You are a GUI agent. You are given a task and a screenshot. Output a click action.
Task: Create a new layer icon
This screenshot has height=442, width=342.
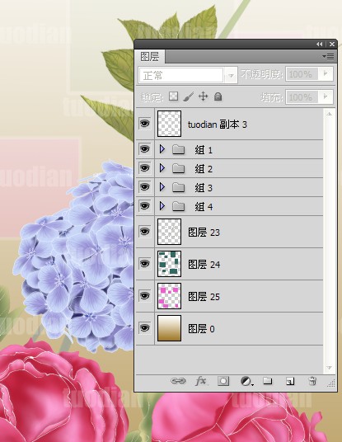pos(290,382)
